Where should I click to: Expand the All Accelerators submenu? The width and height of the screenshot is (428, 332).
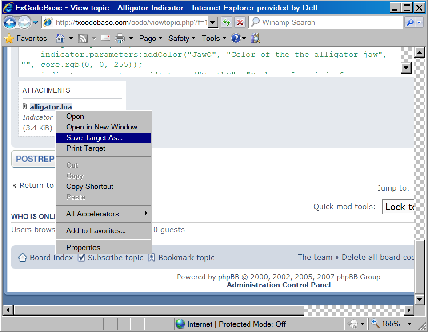click(104, 214)
